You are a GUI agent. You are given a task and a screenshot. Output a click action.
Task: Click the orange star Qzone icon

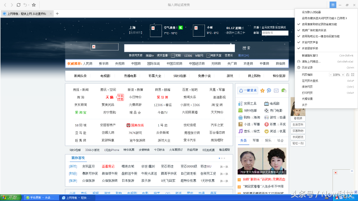262,91
